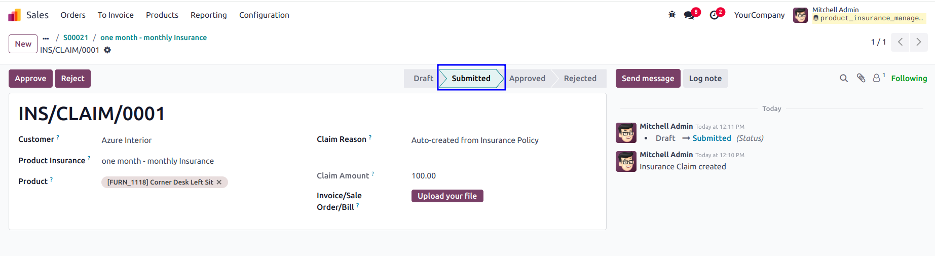Search messages with the magnifier icon
This screenshot has width=935, height=256.
[844, 78]
